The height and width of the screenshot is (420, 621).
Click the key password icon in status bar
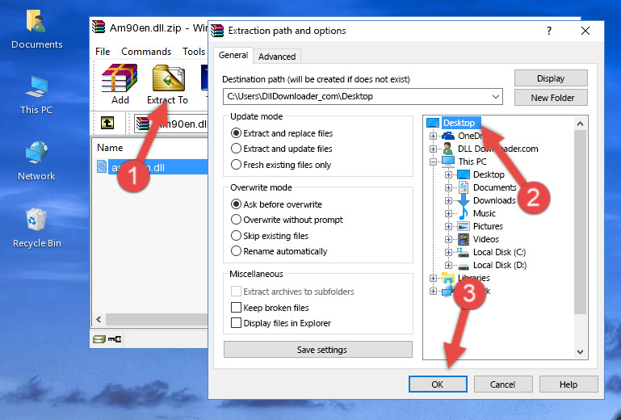tap(115, 338)
